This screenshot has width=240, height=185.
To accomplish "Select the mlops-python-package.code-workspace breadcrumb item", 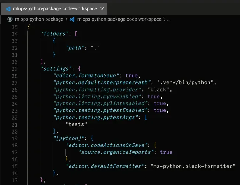I will tap(119, 19).
